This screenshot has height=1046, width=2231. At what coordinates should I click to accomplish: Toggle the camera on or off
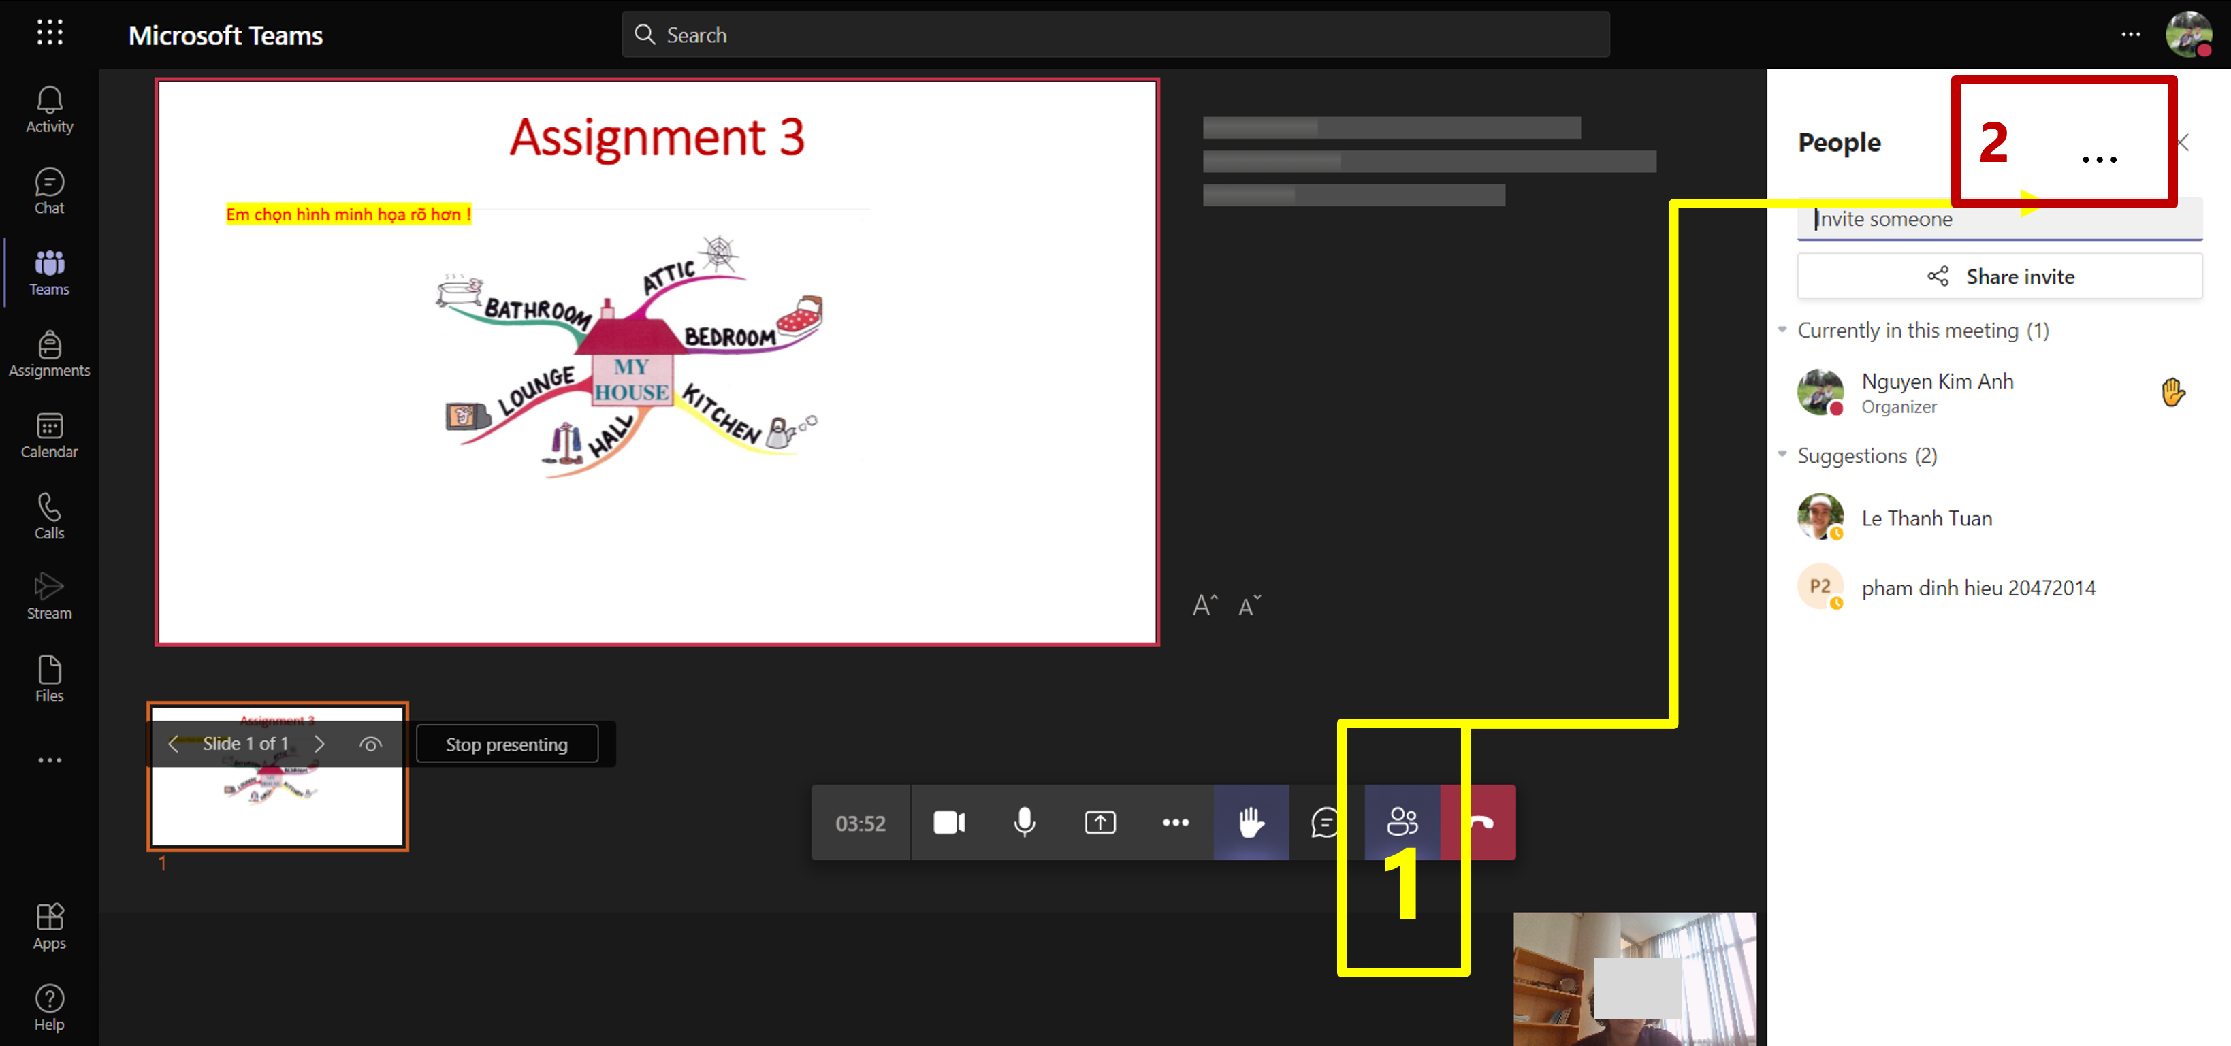click(x=949, y=821)
